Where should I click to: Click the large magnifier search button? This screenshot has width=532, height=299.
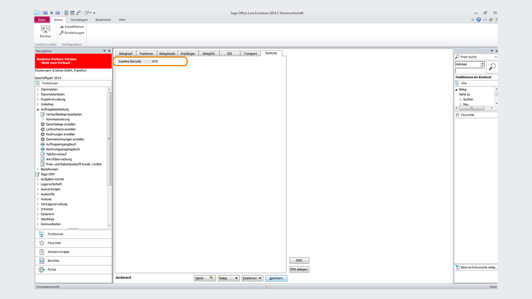point(492,67)
